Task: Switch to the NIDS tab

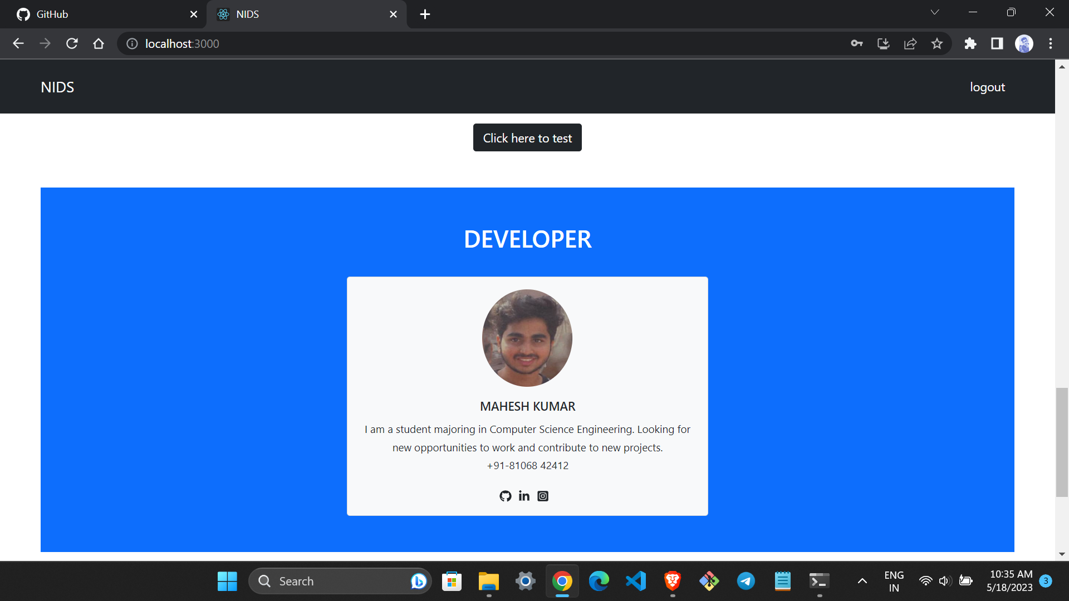Action: (x=306, y=14)
